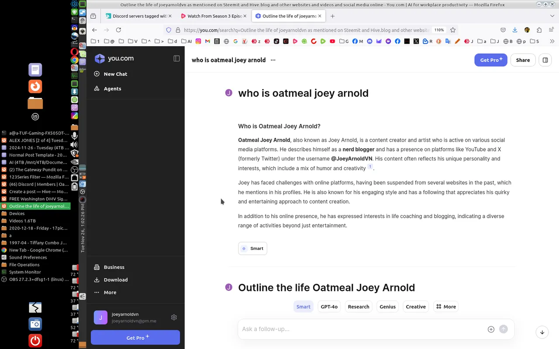Open Google Translate bookmark icon

(448, 41)
